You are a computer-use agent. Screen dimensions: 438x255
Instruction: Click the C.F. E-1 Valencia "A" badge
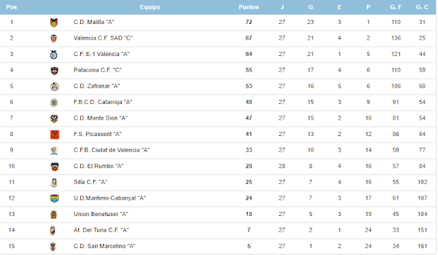click(54, 55)
